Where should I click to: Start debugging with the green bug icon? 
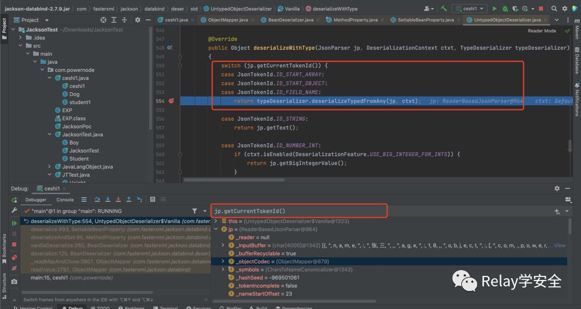click(x=505, y=9)
